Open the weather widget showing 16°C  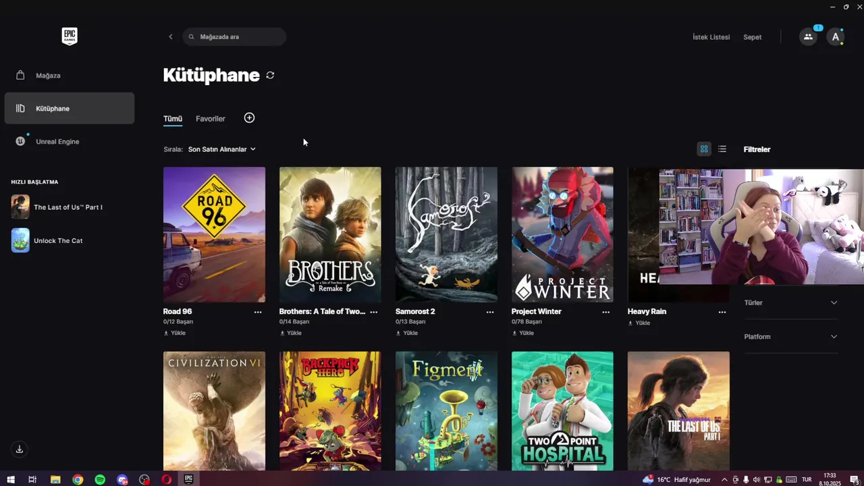pyautogui.click(x=676, y=480)
